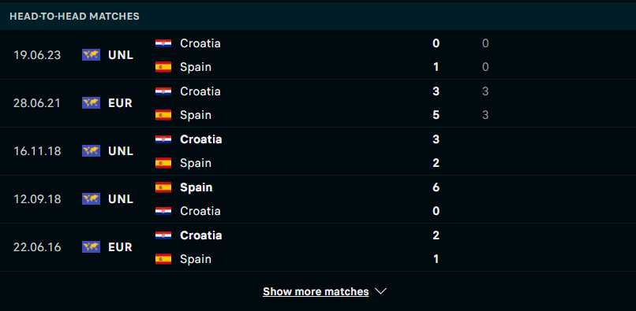Click the Spain flag in the 12.09.18 match
Screen dimensions: 636x311
coord(163,187)
